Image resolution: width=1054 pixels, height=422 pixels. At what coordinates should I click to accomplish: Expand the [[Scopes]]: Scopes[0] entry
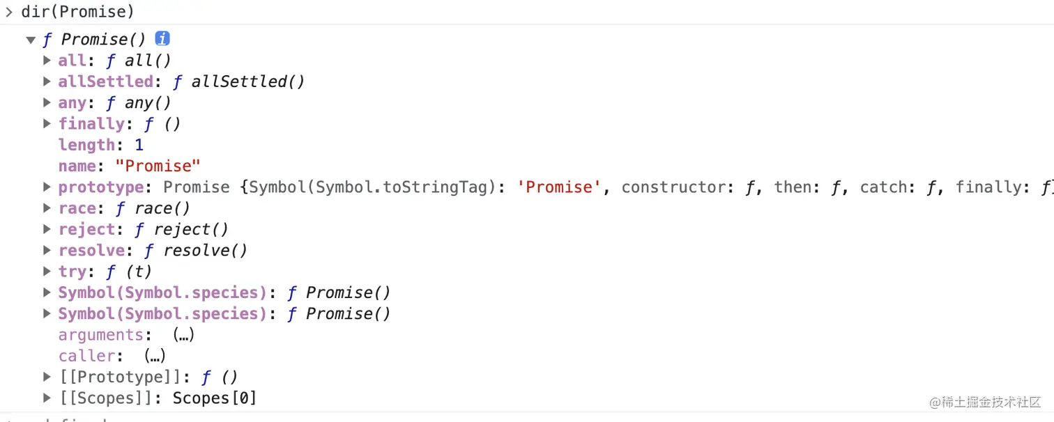(47, 398)
